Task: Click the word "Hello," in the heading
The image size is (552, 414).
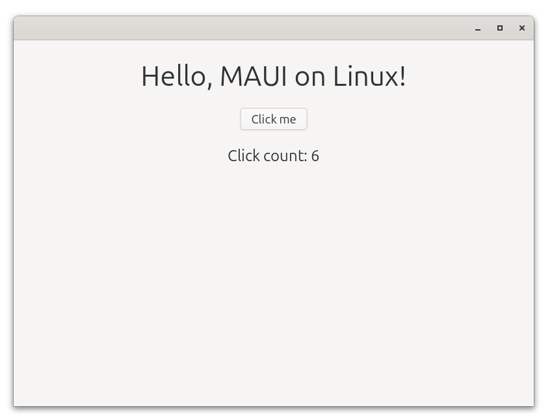Action: coord(176,76)
